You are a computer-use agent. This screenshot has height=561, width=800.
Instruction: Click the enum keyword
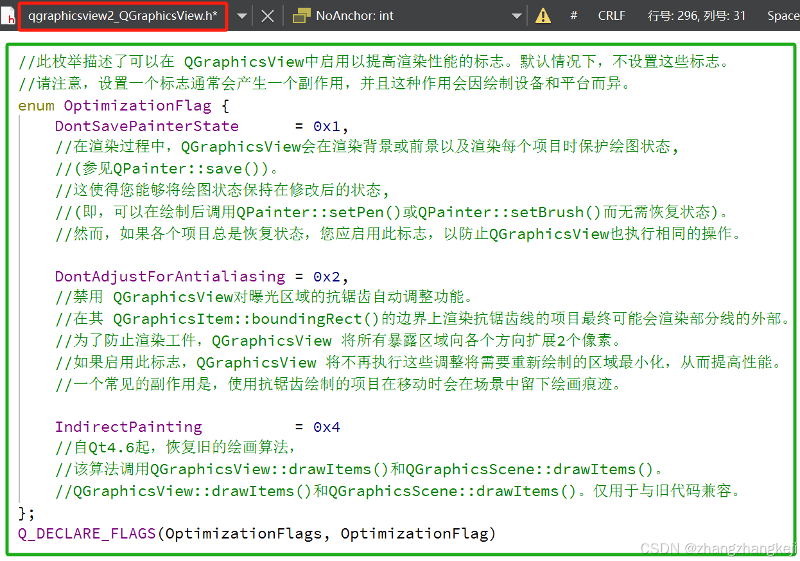tap(36, 105)
